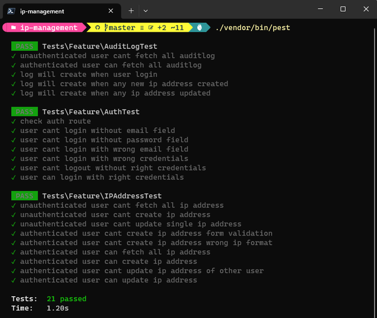Screen dimensions: 377x318
Task: Click 'cant create ip address wrong ip format' line
Action: [146, 243]
